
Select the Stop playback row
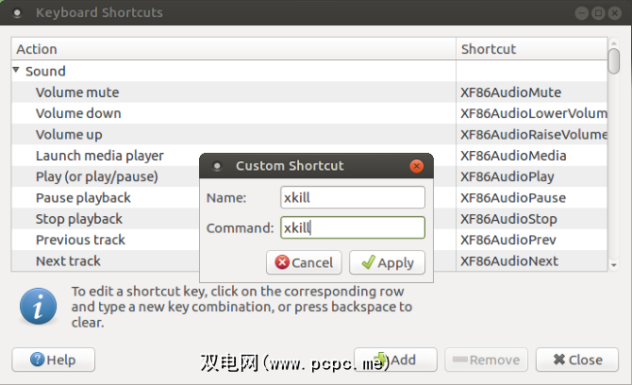79,219
